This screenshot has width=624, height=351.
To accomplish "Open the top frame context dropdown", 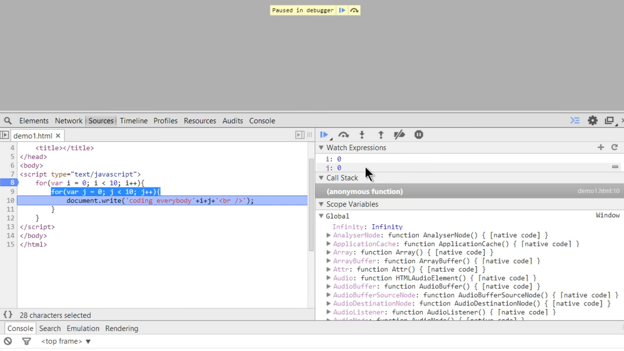I will pos(66,341).
